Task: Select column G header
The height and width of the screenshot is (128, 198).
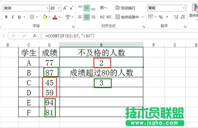Action: point(175,45)
